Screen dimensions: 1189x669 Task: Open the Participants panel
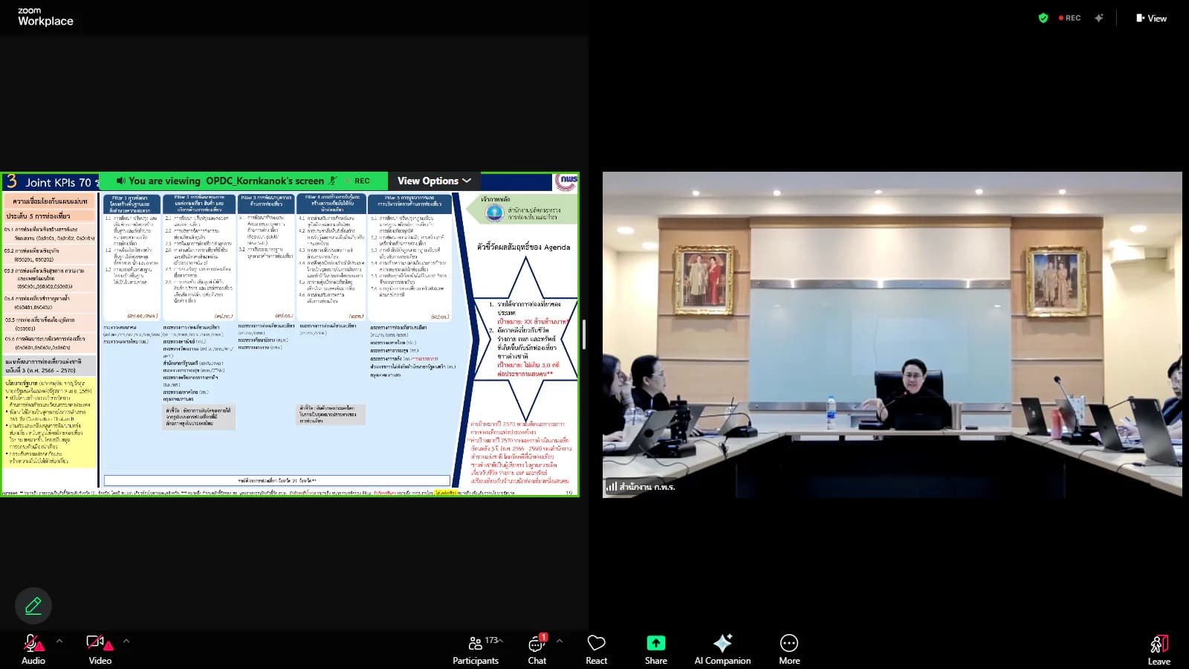point(476,649)
